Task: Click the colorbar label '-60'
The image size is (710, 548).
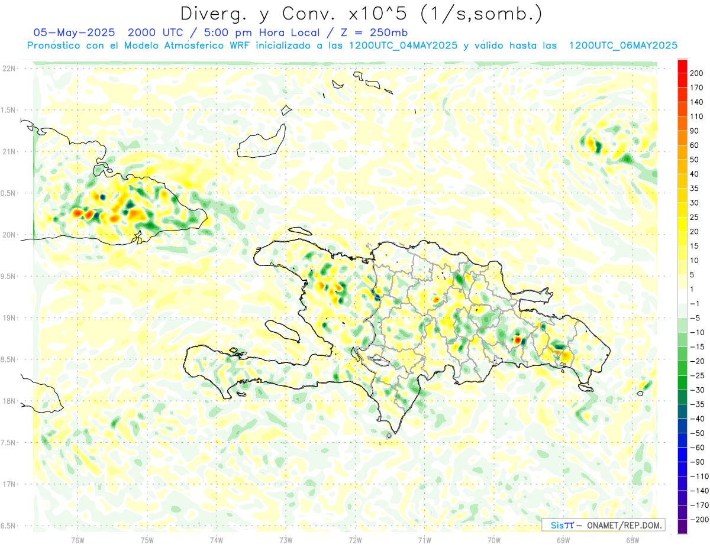Action: tap(699, 448)
